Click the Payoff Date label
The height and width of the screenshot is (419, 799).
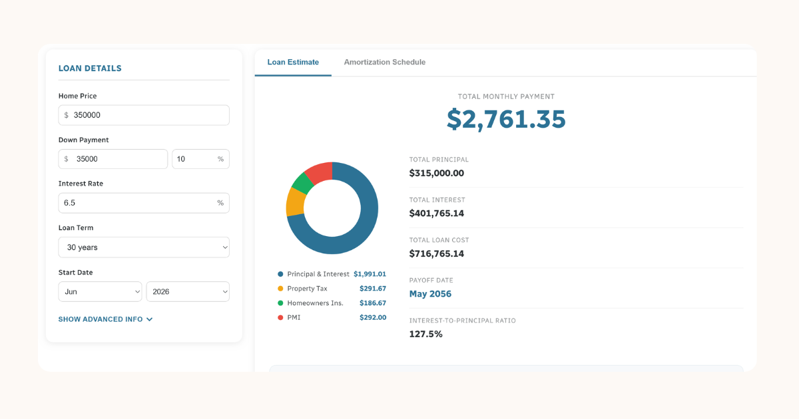[430, 280]
